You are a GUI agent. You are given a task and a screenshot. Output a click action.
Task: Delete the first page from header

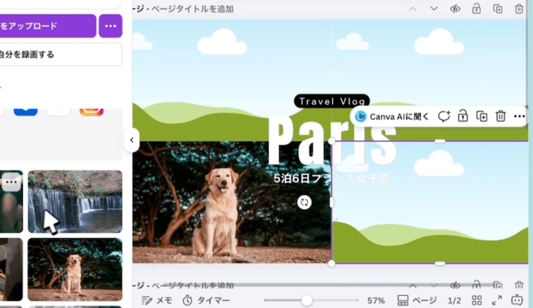(519, 9)
